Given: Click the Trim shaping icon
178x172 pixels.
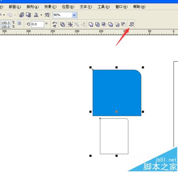Looking at the screenshot, I should tap(98, 24).
